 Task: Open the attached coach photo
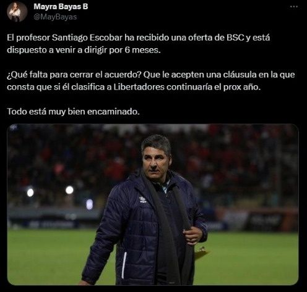(x=153, y=204)
